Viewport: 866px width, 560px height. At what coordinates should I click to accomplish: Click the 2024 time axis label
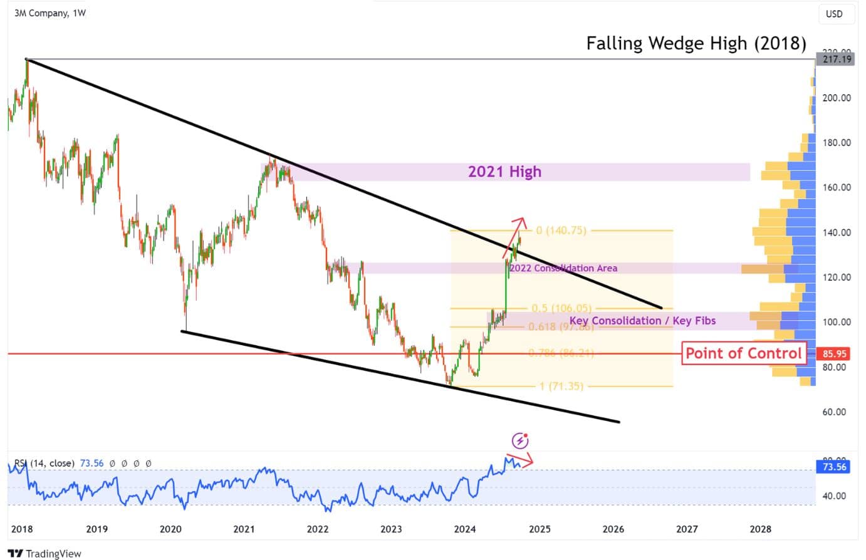[465, 529]
